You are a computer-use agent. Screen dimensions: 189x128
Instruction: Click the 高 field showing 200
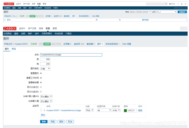[x=45, y=64]
